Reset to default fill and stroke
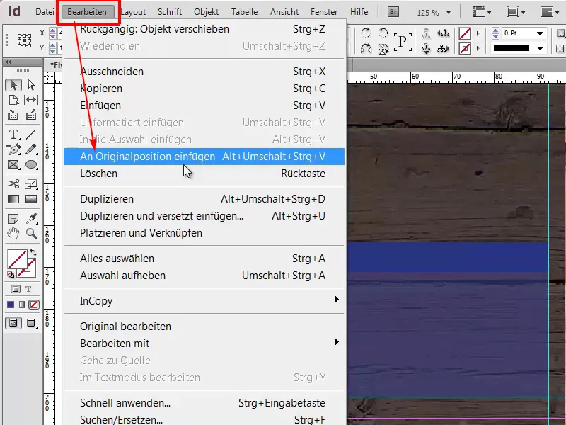566x425 pixels. tap(11, 276)
